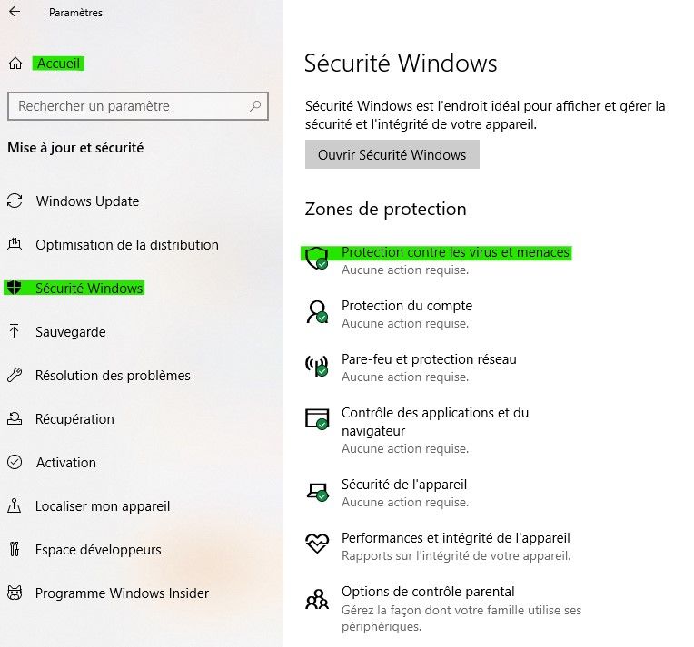The image size is (694, 647).
Task: Click the Activation checkmark circle icon
Action: click(x=15, y=463)
